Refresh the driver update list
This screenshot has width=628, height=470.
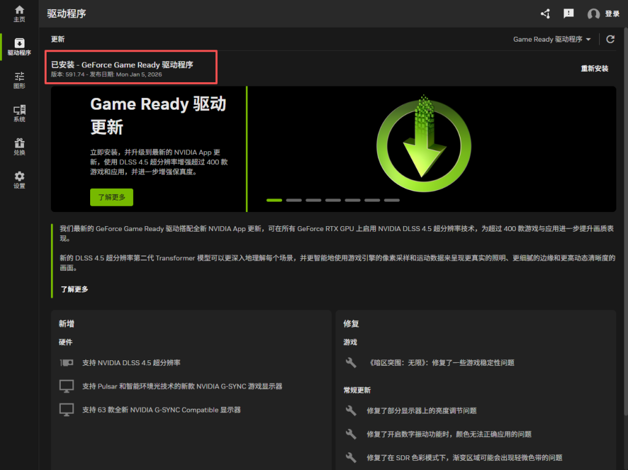610,39
